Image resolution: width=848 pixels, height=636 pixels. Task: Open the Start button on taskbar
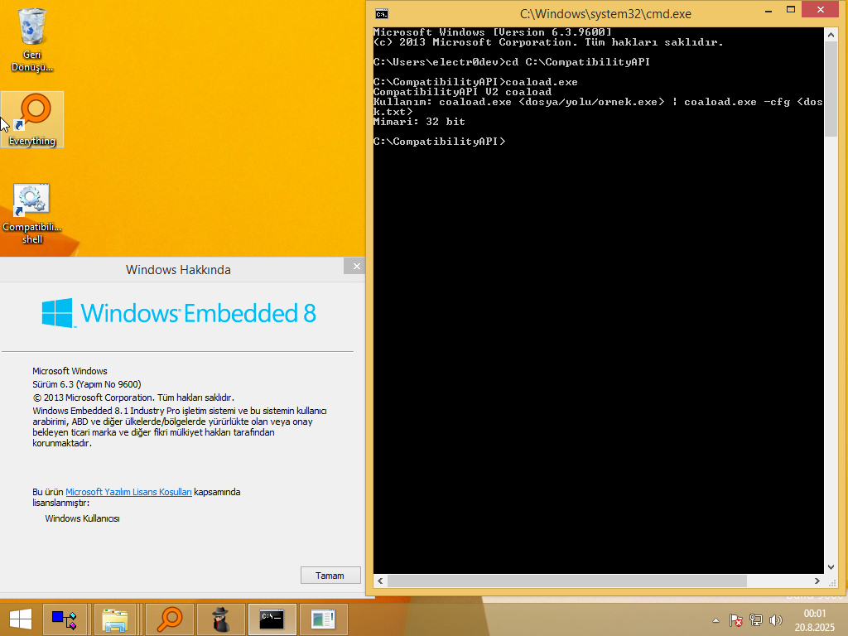pos(21,619)
